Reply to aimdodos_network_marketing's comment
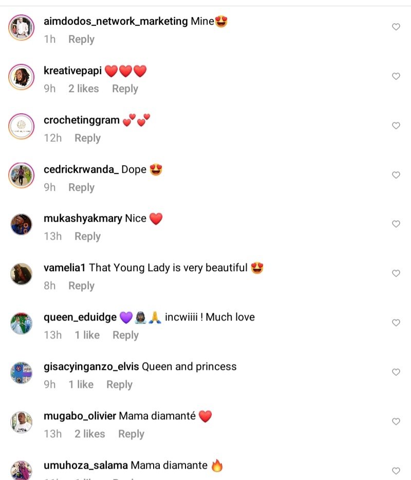411x480 pixels. (x=81, y=40)
